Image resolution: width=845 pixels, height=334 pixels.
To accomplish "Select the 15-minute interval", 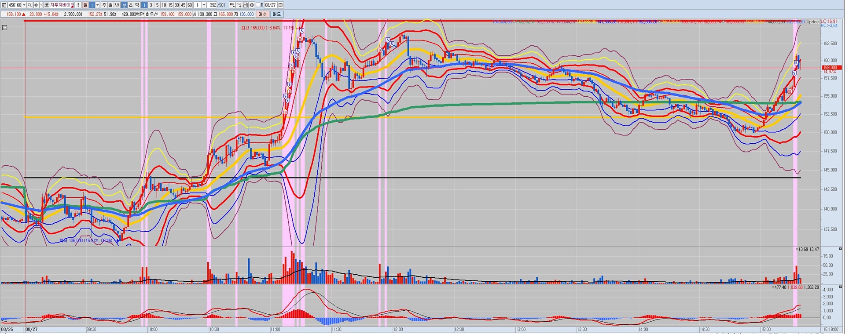I will coord(170,5).
